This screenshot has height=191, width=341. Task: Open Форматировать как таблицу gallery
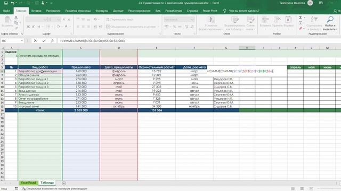click(235, 23)
